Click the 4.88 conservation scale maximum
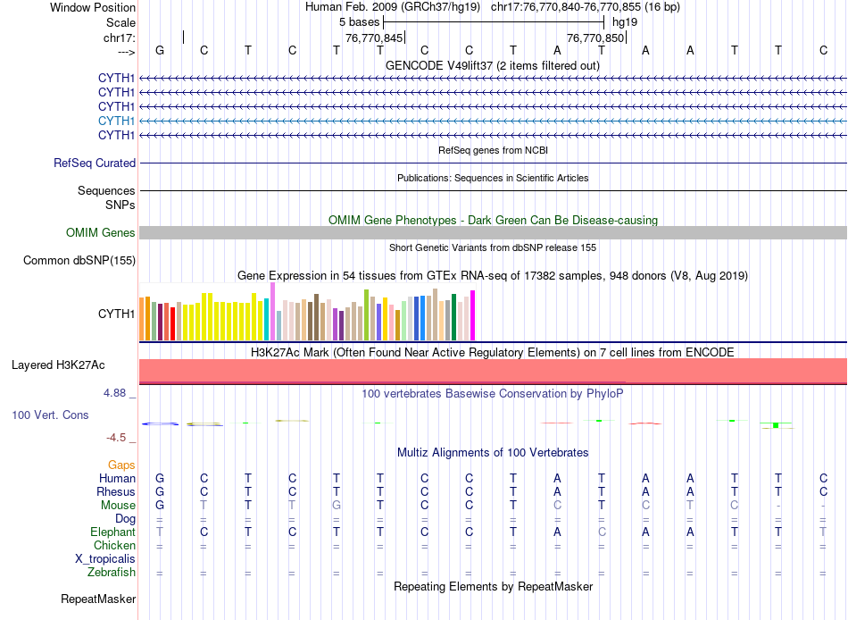 tap(114, 393)
